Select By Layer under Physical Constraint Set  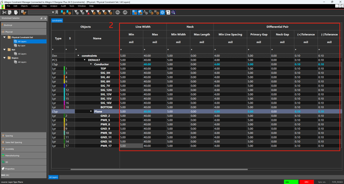[x=22, y=46]
